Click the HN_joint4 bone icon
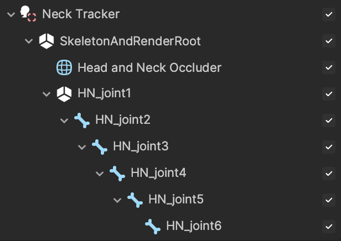The width and height of the screenshot is (341, 241). click(117, 174)
